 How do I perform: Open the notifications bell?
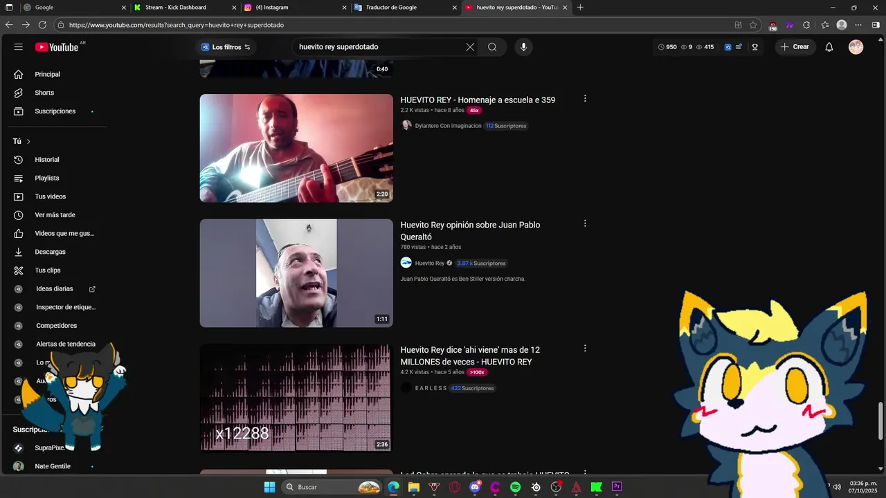tap(829, 47)
